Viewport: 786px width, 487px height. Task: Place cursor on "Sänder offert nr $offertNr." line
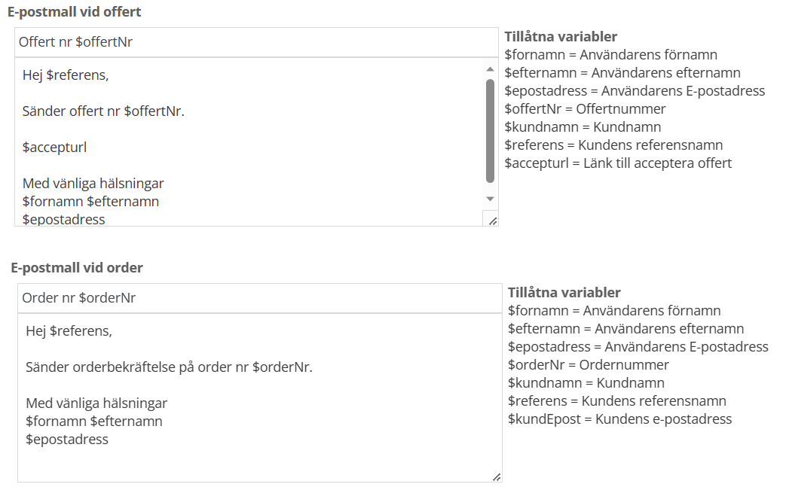[x=104, y=111]
